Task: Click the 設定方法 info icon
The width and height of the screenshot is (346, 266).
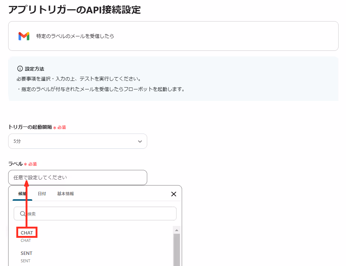Action: pos(20,69)
